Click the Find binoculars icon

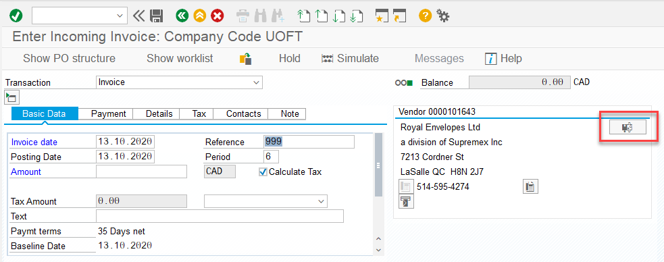(261, 16)
